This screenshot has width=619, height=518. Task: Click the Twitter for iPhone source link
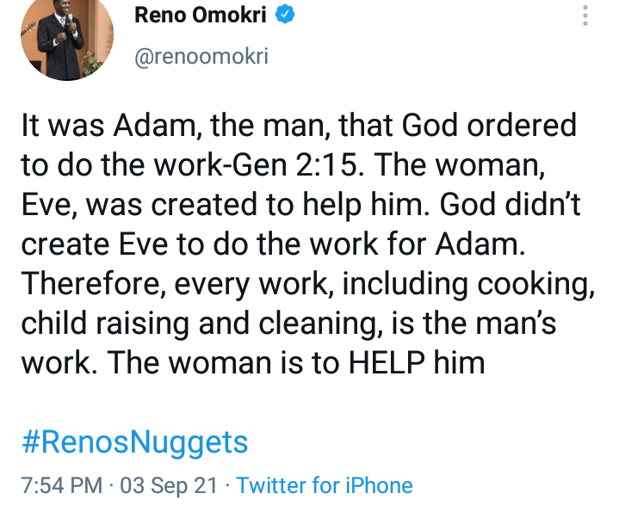tap(325, 485)
